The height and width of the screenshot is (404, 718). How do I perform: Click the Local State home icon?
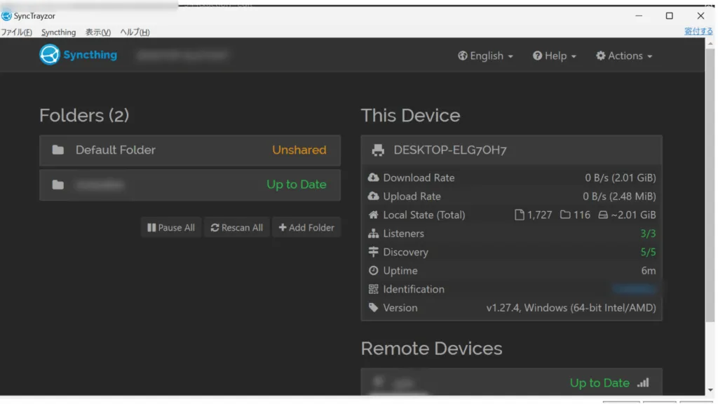coord(373,215)
